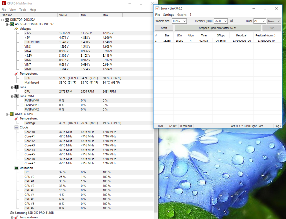Click the AMD FX-8350 processor chip icon
The image size is (286, 219).
click(x=12, y=114)
